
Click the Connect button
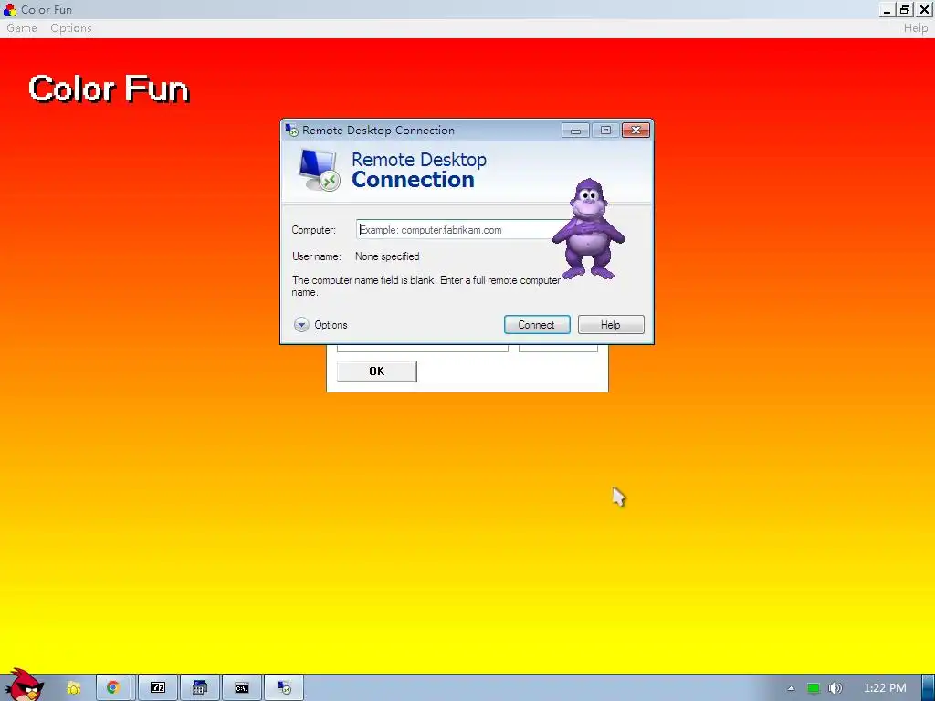(x=537, y=325)
